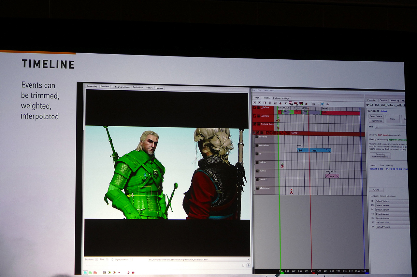Open the BR variant mapping dropdown
The height and width of the screenshot is (277, 417).
tap(393, 227)
